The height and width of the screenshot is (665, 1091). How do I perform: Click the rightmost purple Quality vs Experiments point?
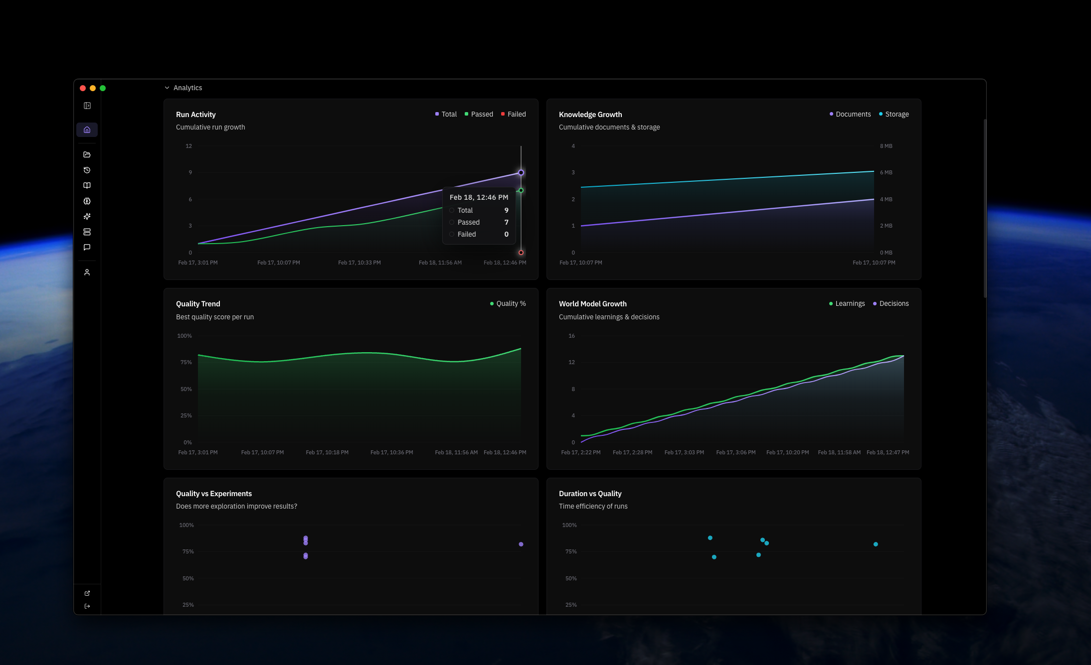pos(521,544)
